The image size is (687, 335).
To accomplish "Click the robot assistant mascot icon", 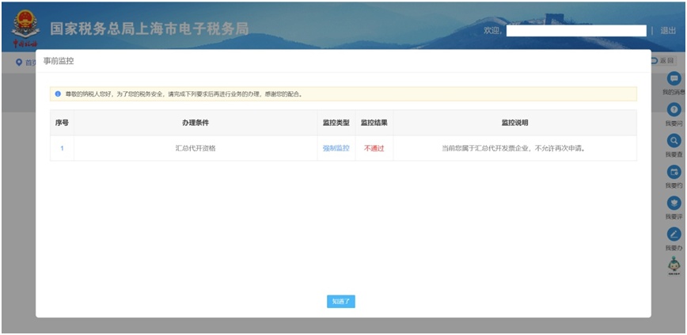I will coord(674,265).
